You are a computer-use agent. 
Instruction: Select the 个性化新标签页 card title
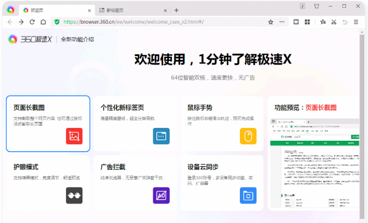122,107
